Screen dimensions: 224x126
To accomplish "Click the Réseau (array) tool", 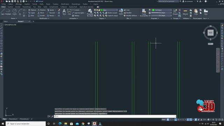I will click(x=50, y=15).
